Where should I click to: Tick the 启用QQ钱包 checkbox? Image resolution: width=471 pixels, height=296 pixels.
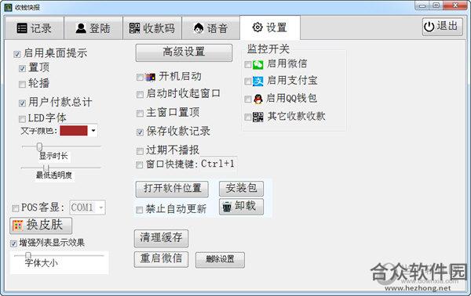(248, 99)
